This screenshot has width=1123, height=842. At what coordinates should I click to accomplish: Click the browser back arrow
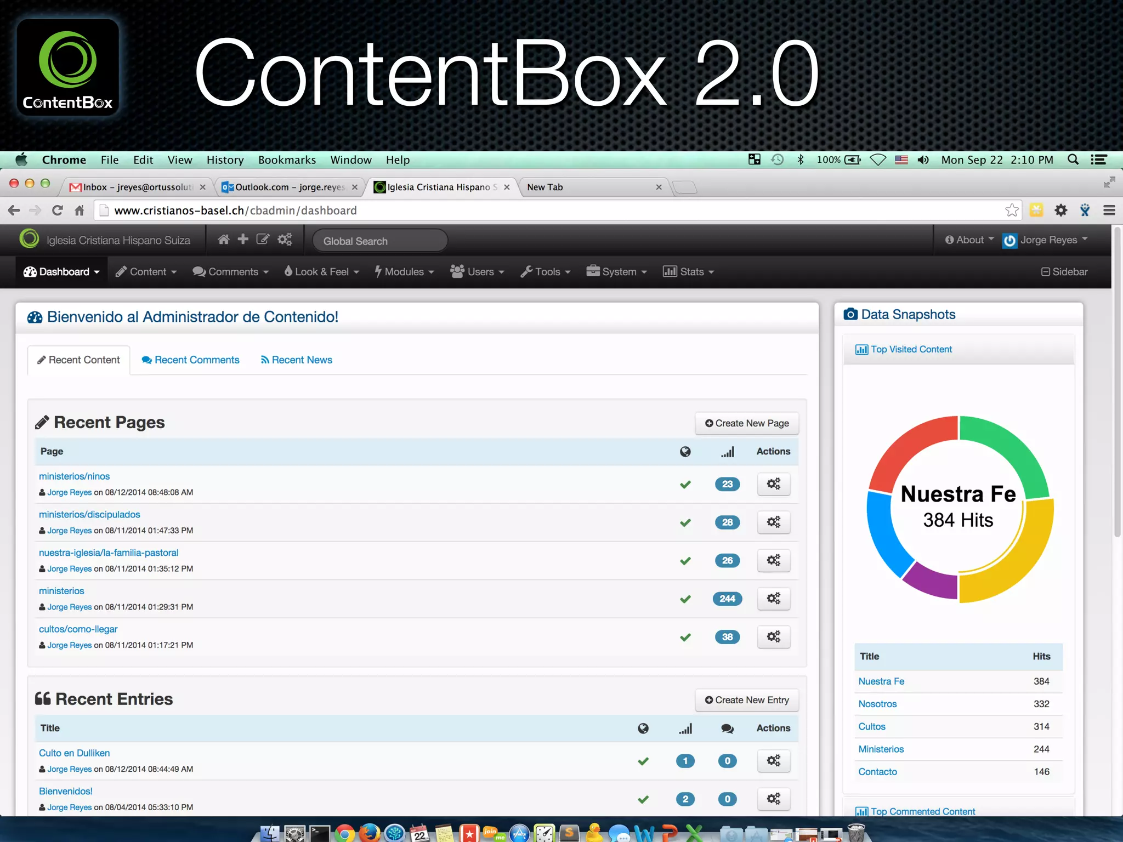14,210
